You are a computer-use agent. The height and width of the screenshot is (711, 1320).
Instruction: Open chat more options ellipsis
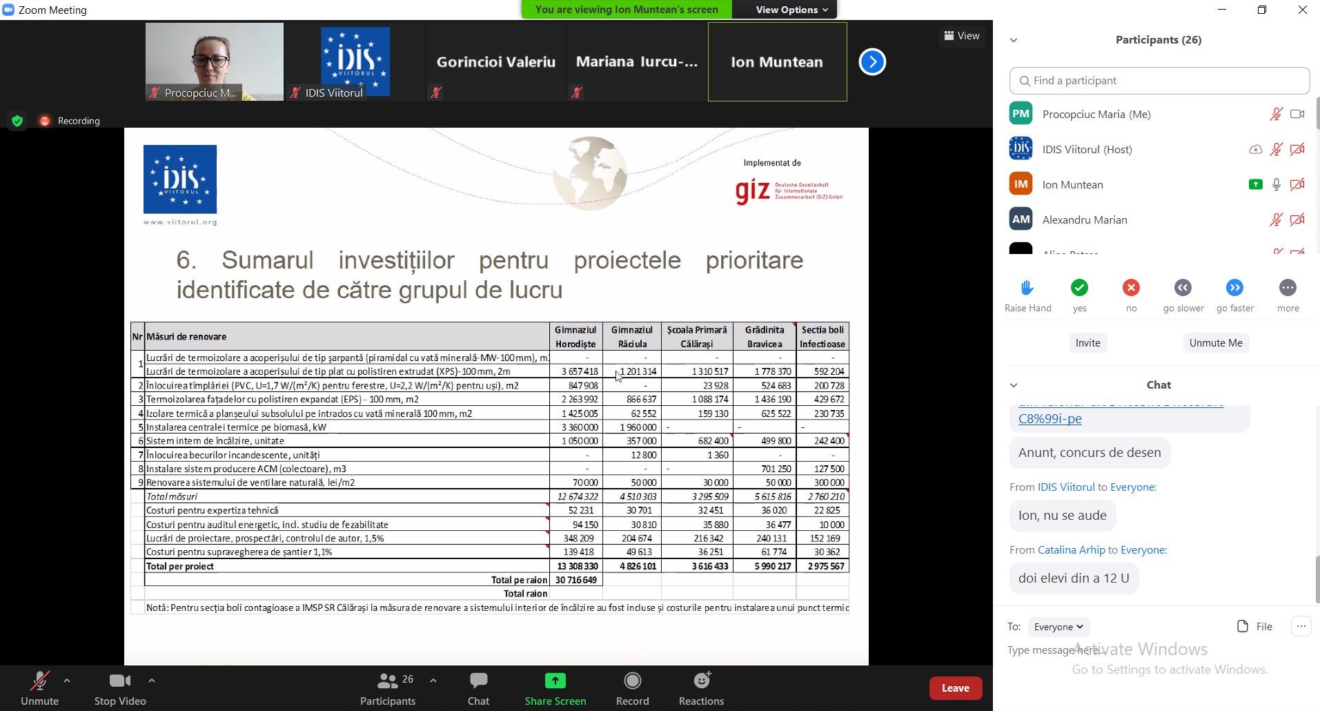click(1301, 627)
